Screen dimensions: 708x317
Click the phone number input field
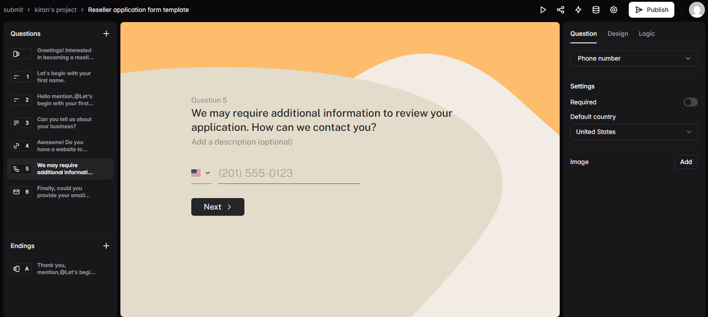click(289, 173)
